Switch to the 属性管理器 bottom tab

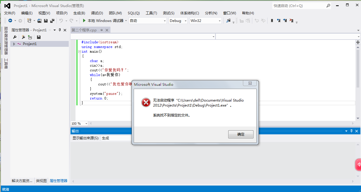click(58, 181)
